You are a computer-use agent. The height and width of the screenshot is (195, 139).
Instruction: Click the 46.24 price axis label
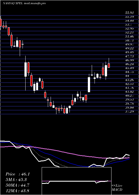pos(129,64)
